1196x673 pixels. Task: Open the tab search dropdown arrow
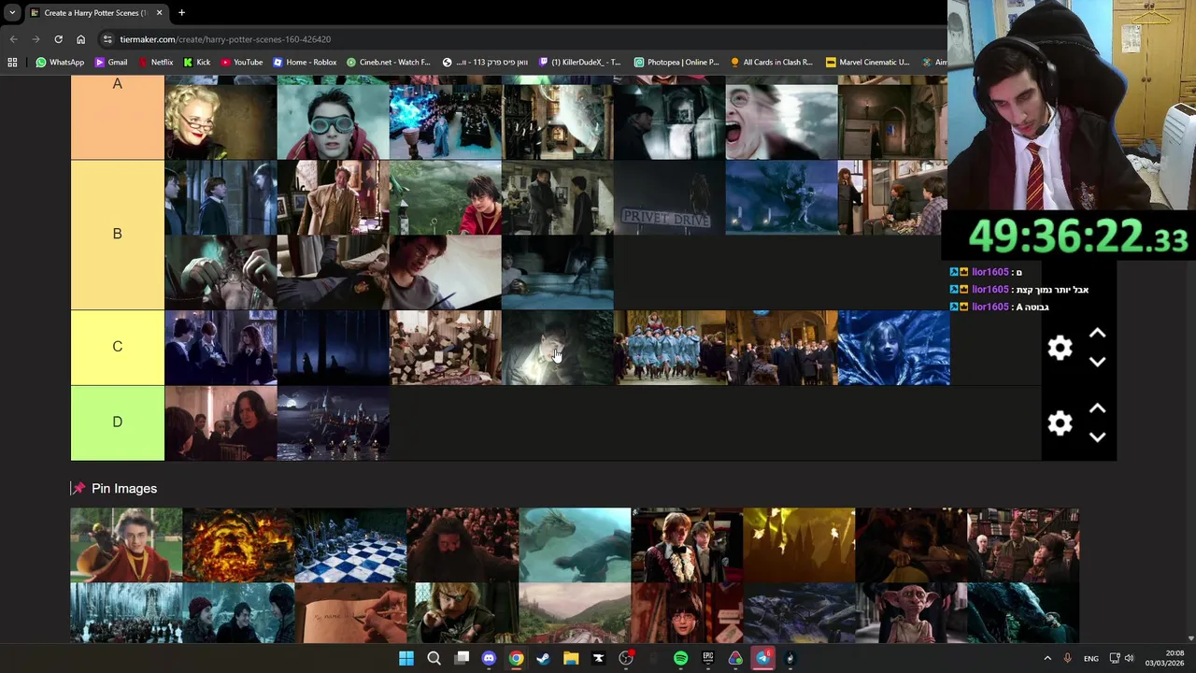pyautogui.click(x=12, y=13)
